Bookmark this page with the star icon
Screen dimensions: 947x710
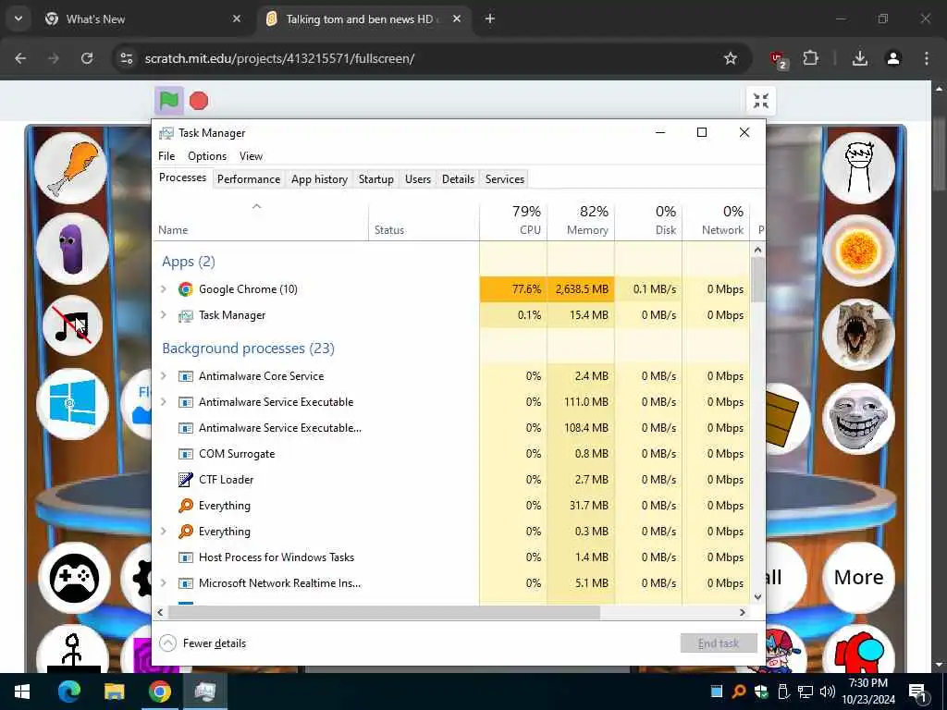point(731,58)
